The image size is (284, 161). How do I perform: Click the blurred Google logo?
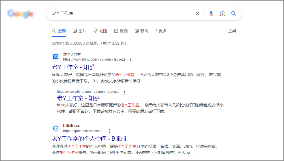click(x=20, y=14)
